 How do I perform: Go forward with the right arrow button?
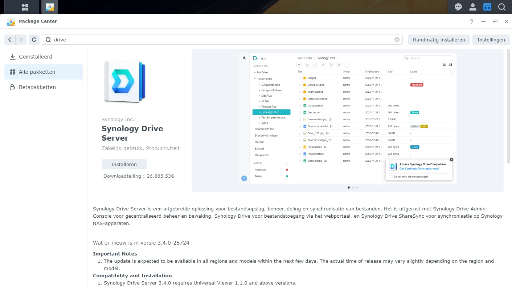(21, 40)
